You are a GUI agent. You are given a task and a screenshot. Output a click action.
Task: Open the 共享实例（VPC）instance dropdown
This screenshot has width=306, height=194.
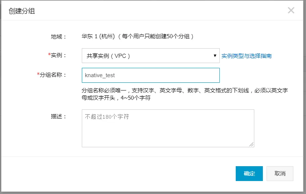(x=151, y=56)
